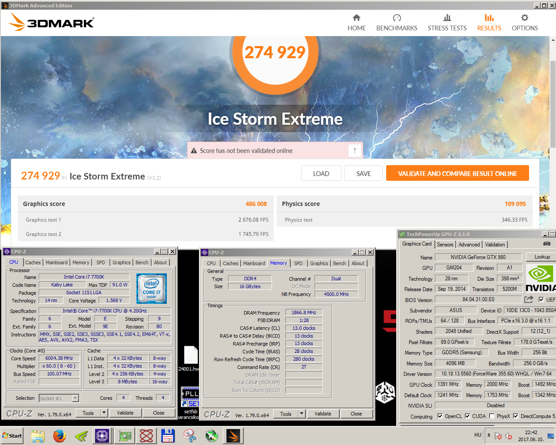
Task: Open the NVIDIA taskbar icon
Action: [81, 435]
